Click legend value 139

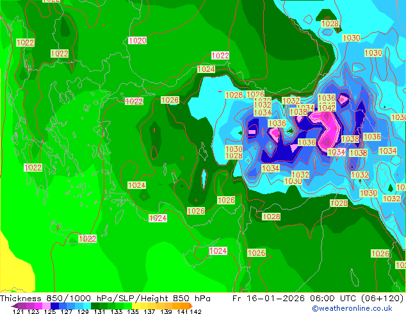point(166,311)
